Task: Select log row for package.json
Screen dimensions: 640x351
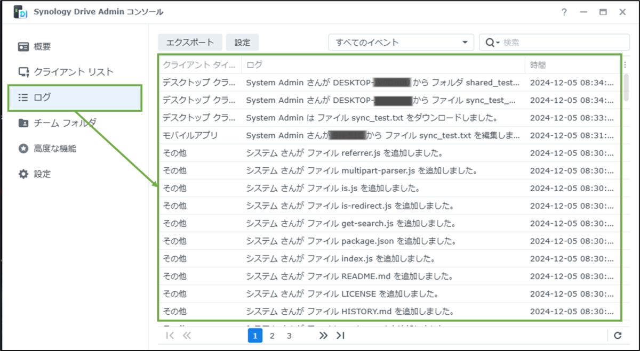Action: coord(390,241)
